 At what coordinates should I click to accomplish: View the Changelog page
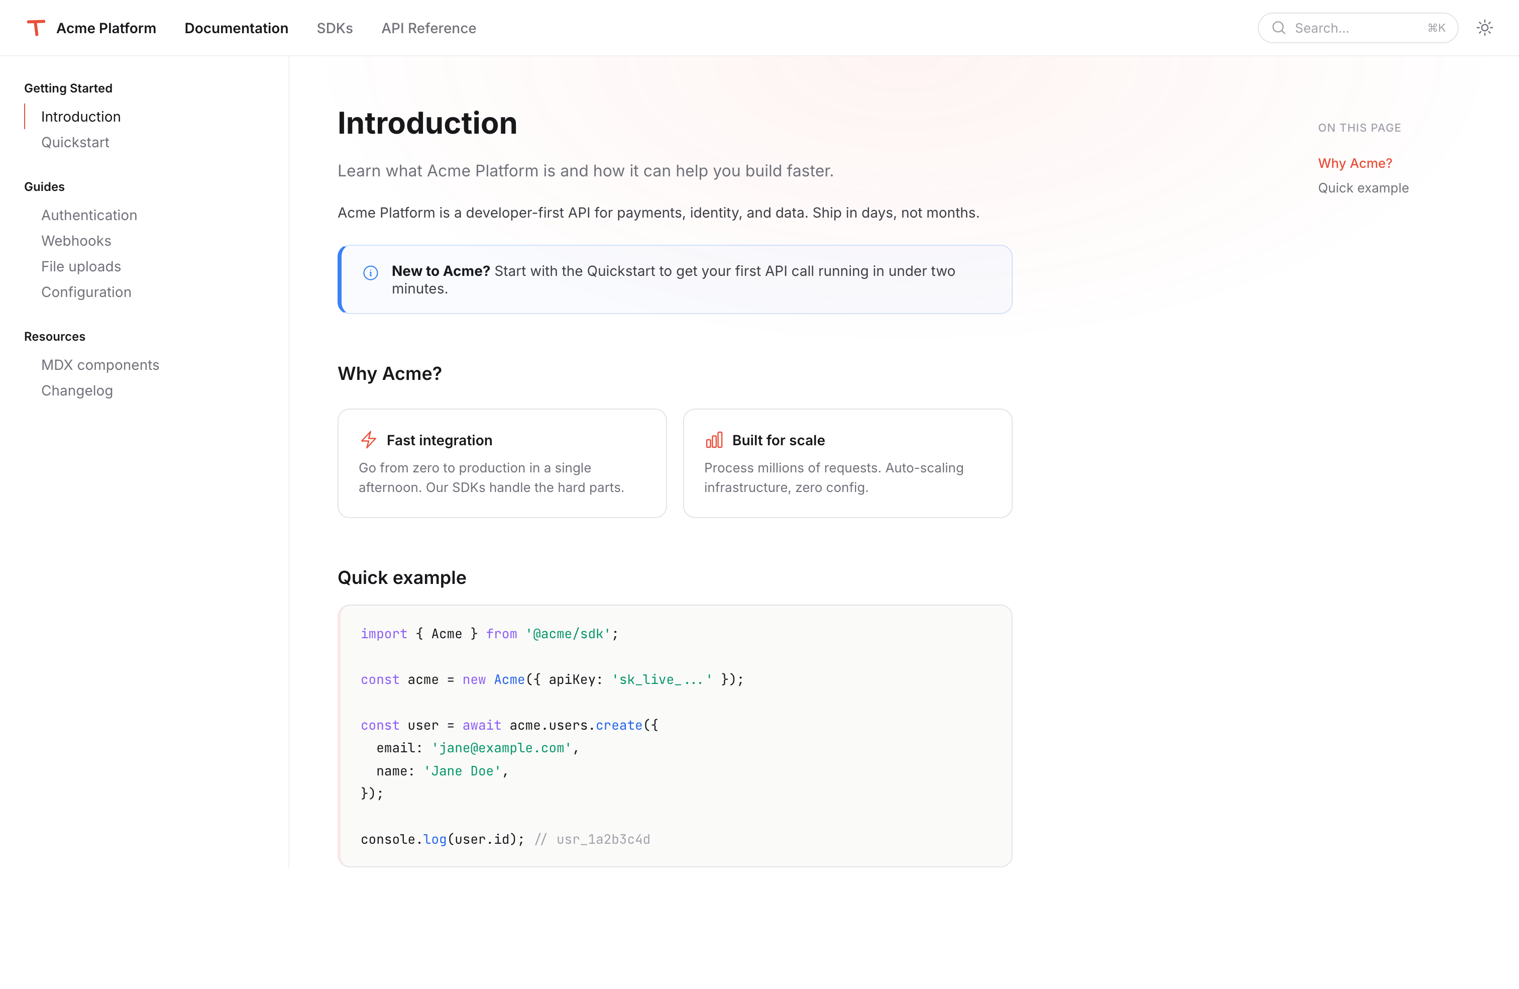[x=77, y=390]
